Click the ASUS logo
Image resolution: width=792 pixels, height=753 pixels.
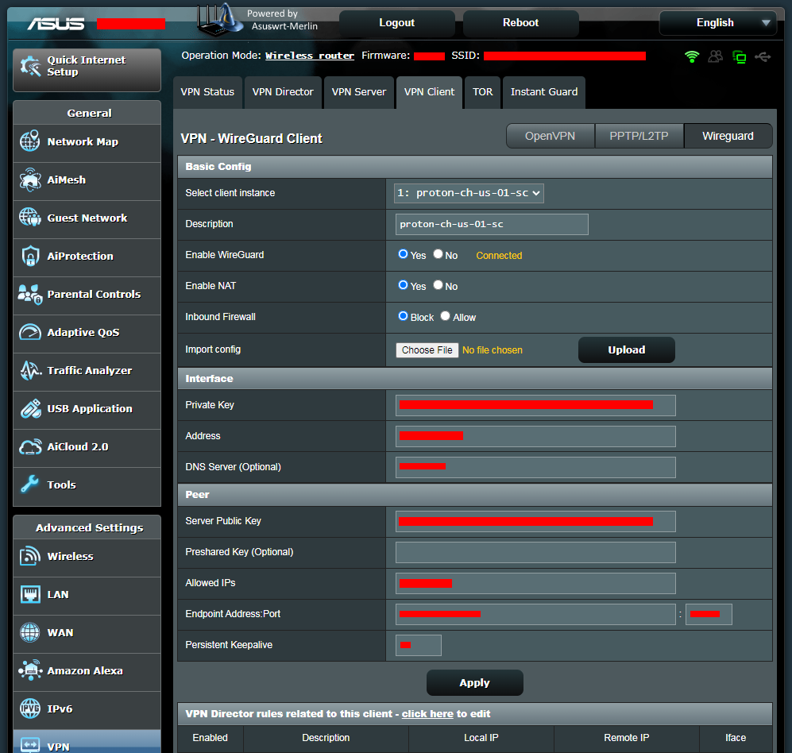(x=56, y=24)
